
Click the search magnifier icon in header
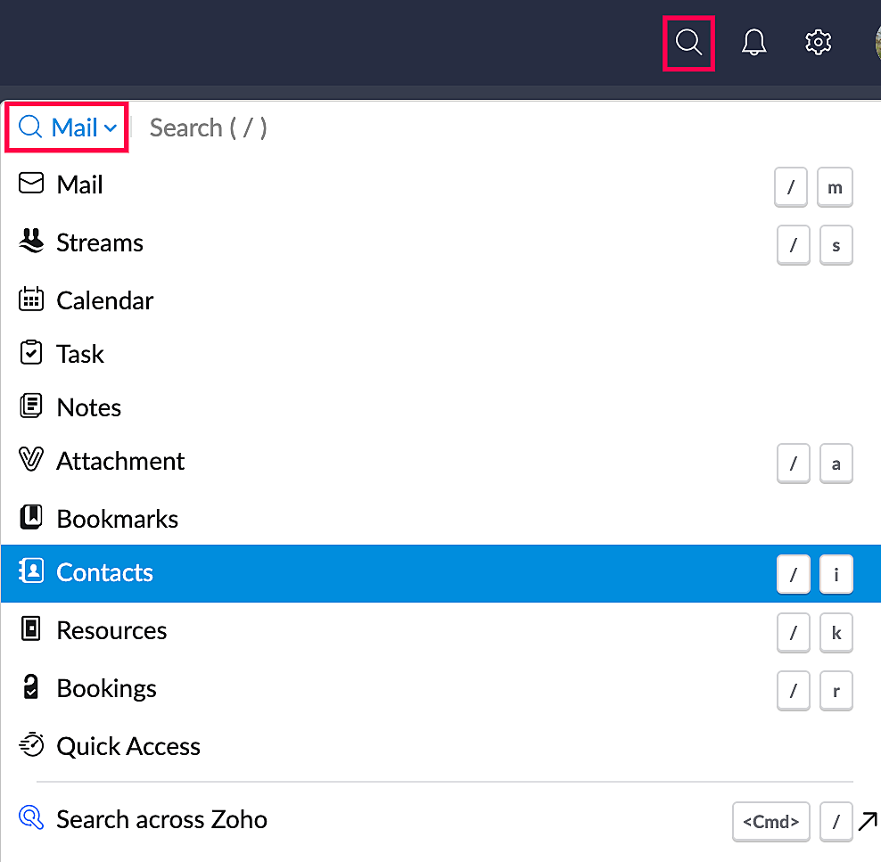688,42
